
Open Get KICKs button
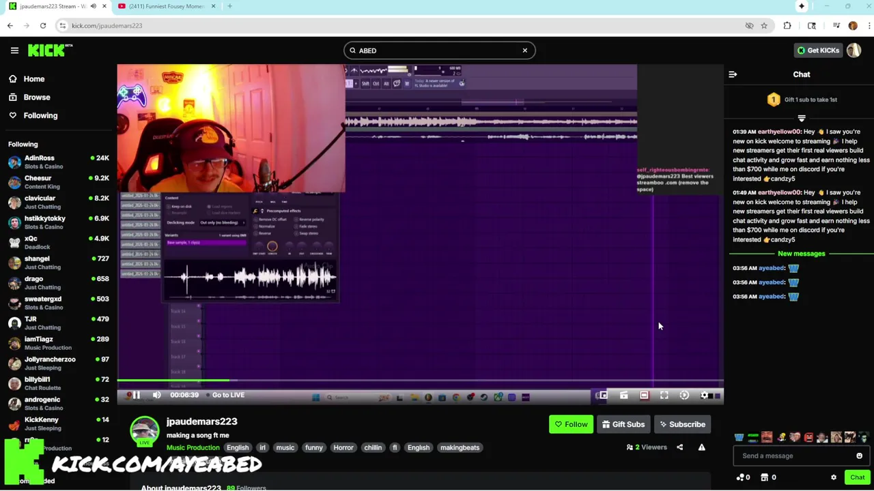(818, 50)
